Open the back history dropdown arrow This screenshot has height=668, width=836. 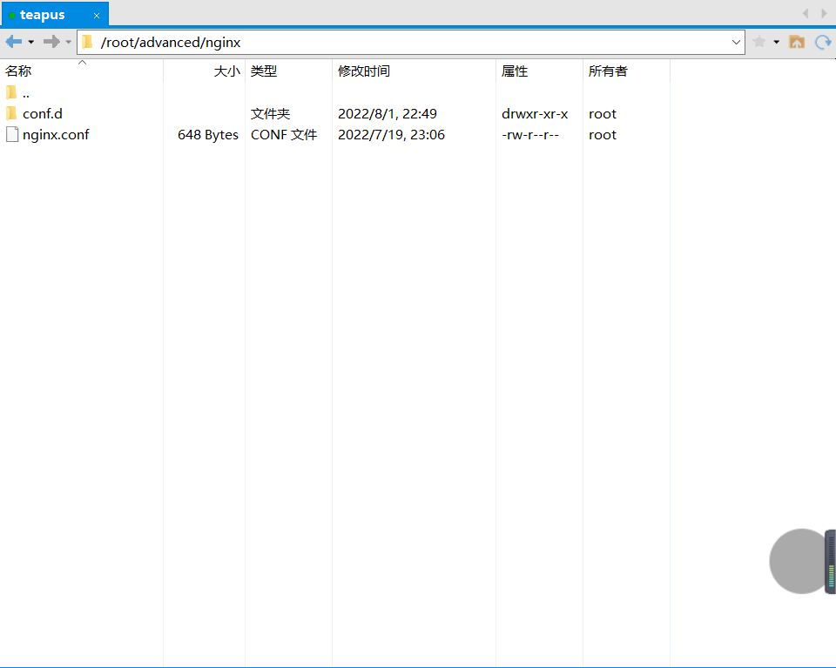coord(31,42)
